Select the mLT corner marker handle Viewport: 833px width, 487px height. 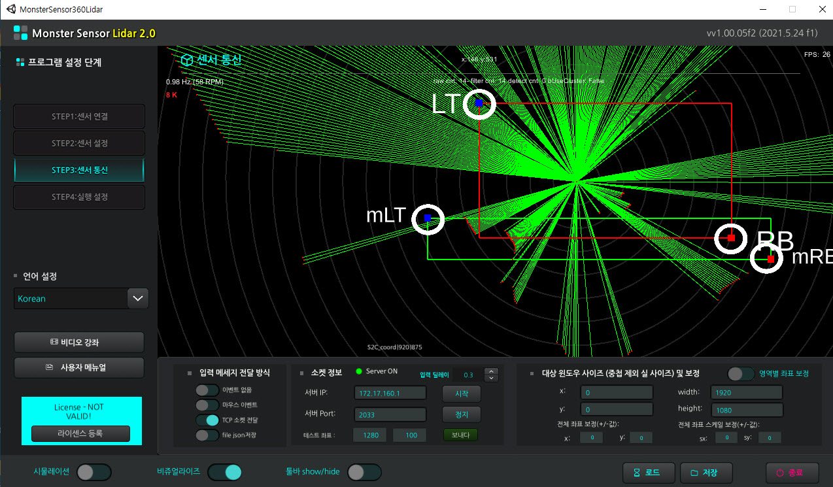pyautogui.click(x=428, y=218)
